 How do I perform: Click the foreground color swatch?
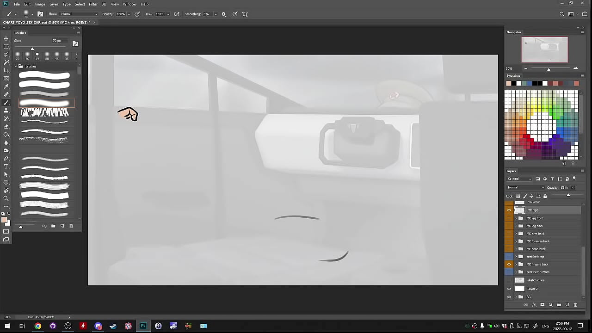coord(5,220)
